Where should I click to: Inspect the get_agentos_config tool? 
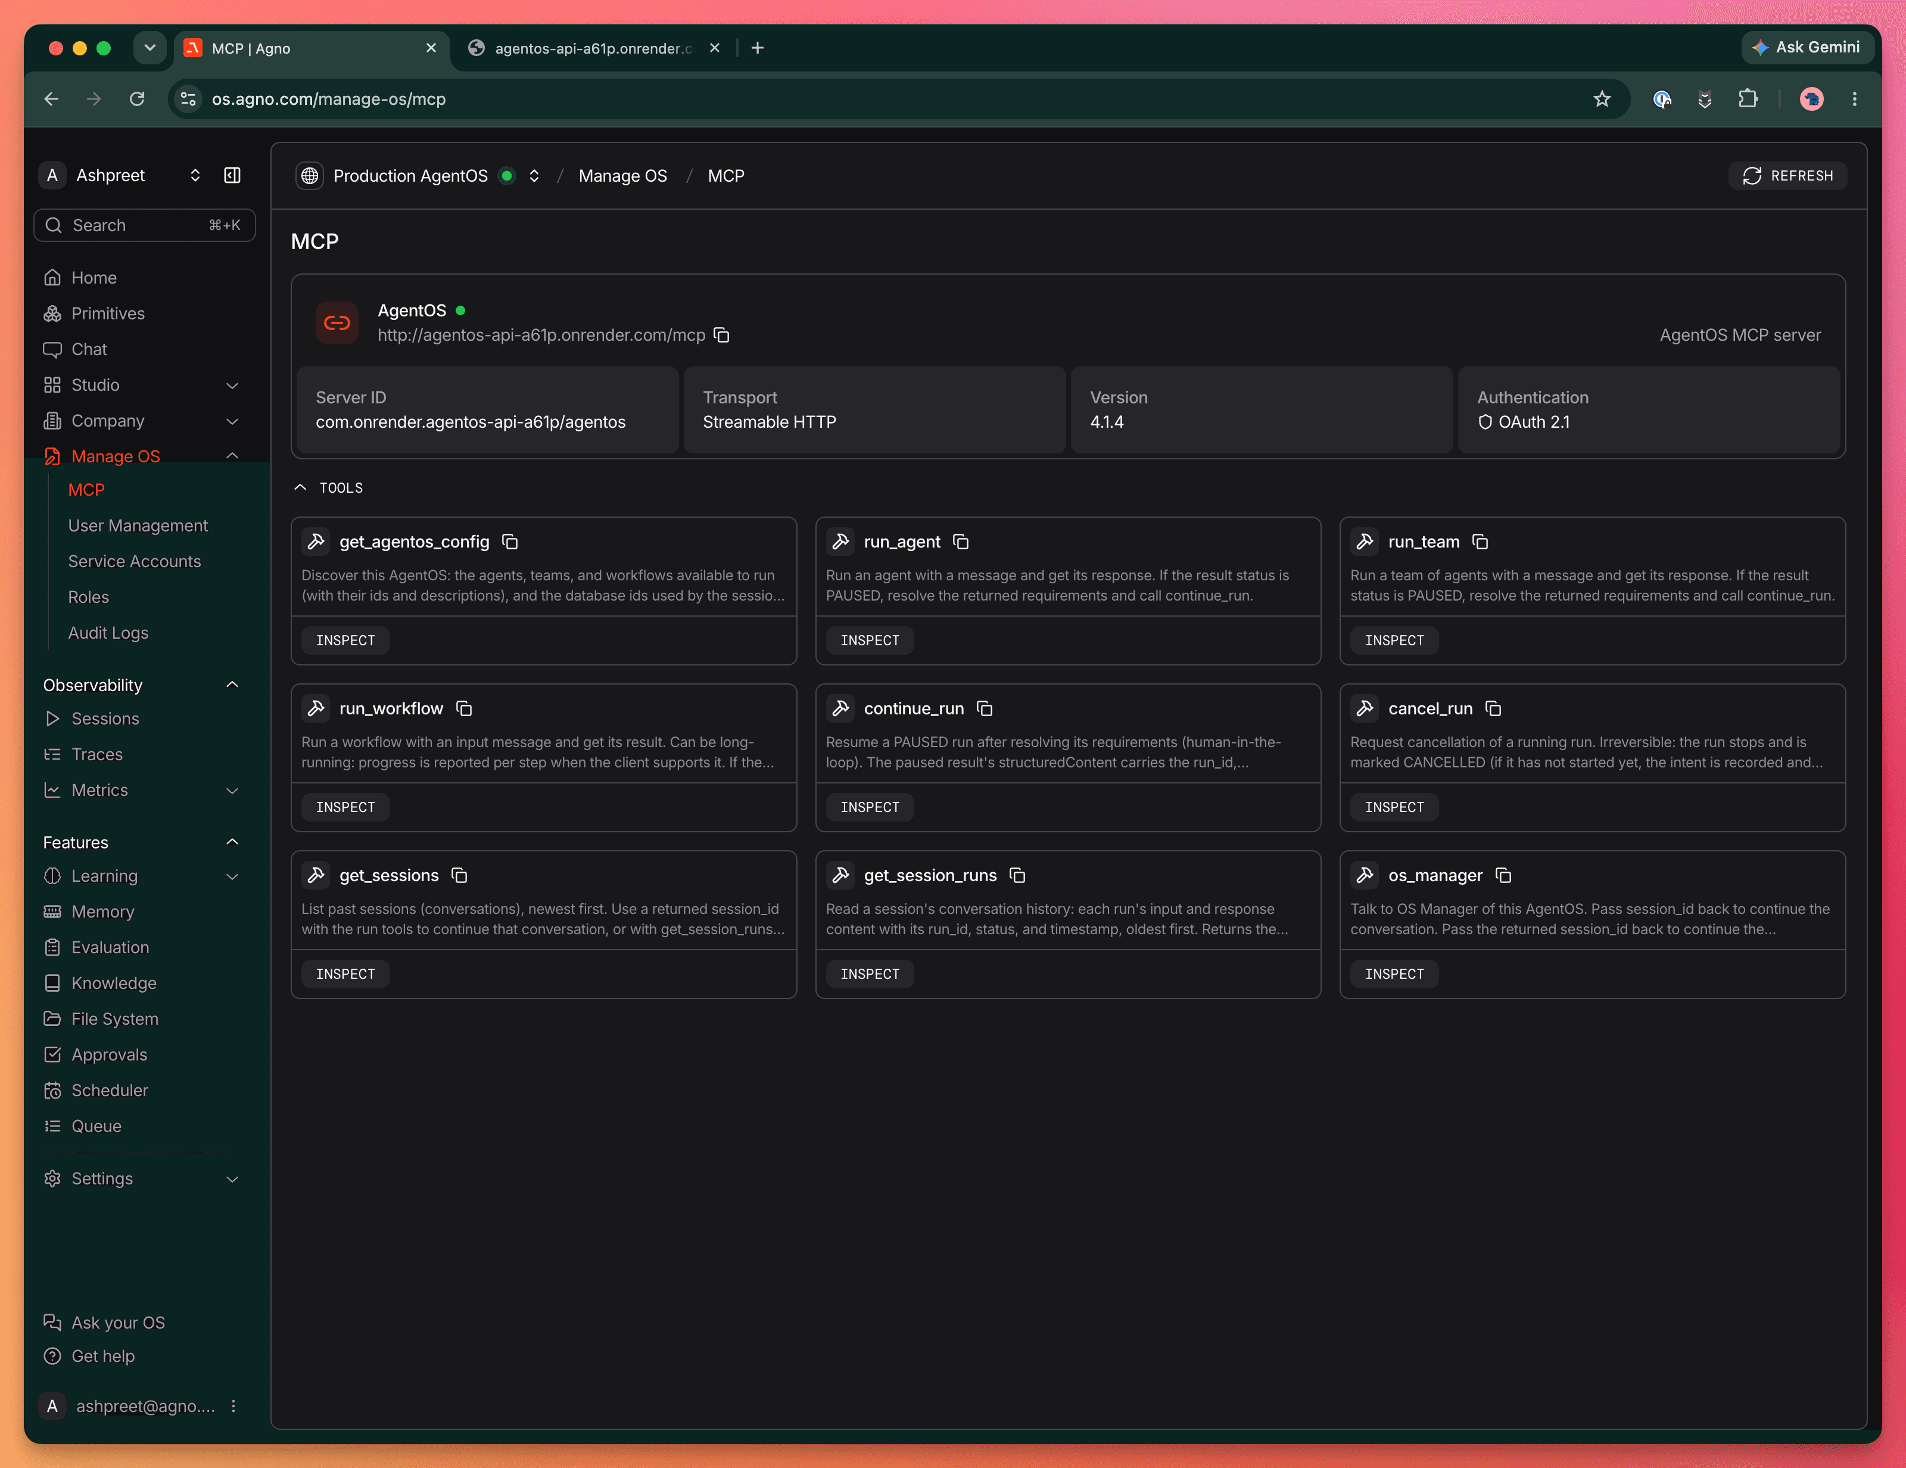(x=345, y=640)
